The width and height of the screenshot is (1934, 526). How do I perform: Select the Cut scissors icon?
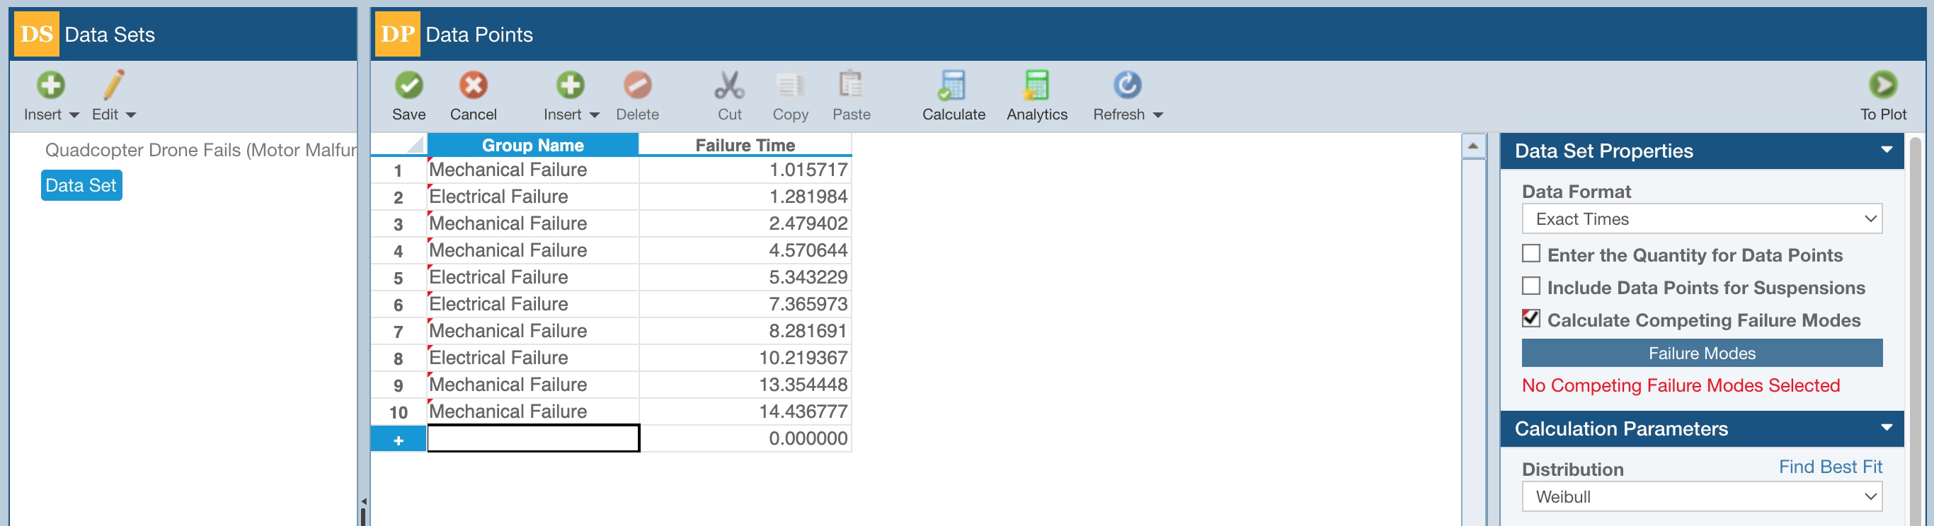(729, 86)
